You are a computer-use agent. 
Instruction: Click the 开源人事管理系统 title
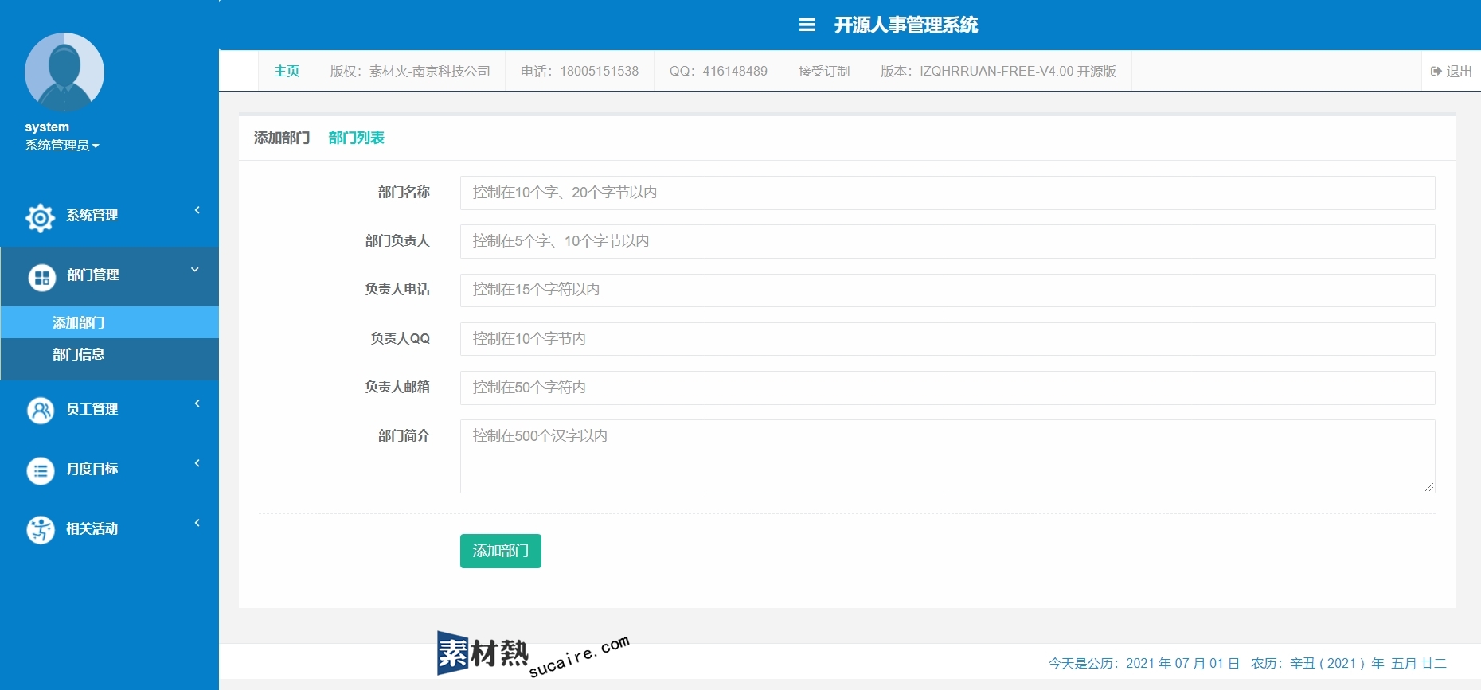906,25
